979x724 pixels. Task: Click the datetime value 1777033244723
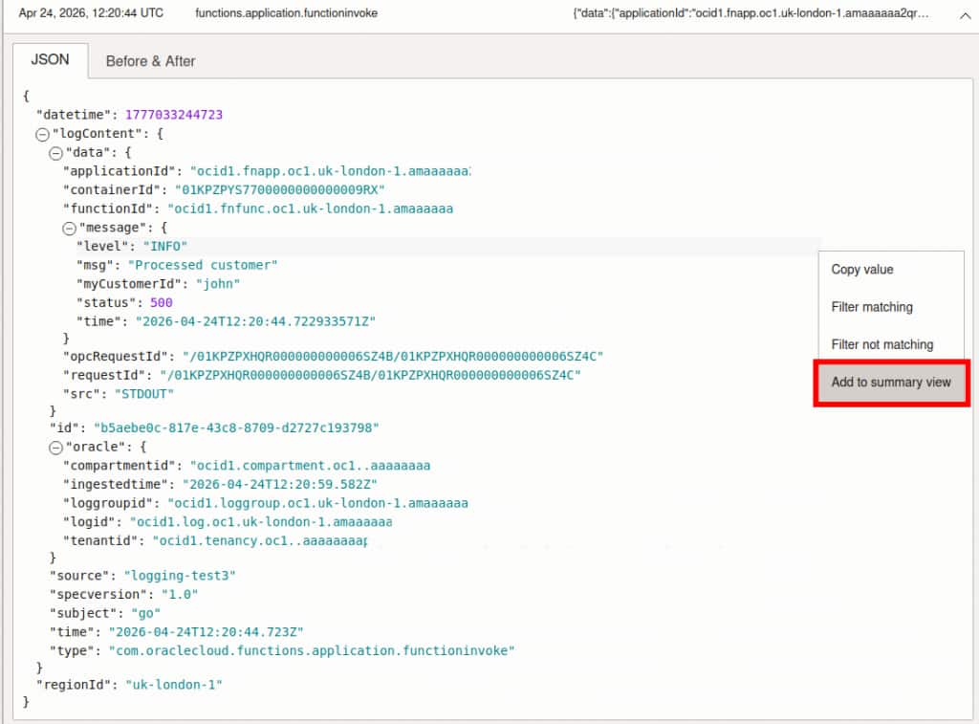(x=174, y=115)
